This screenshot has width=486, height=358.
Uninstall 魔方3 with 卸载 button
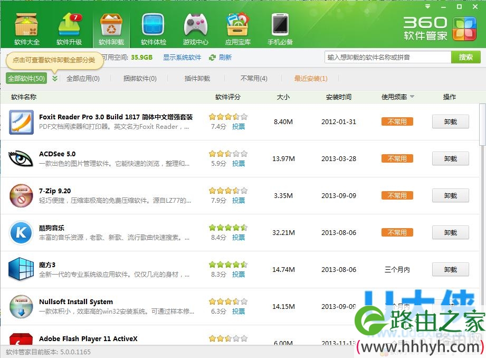[x=450, y=269]
